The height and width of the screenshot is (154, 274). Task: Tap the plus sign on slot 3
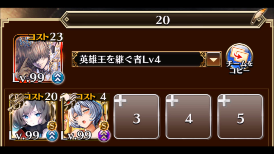(120, 101)
